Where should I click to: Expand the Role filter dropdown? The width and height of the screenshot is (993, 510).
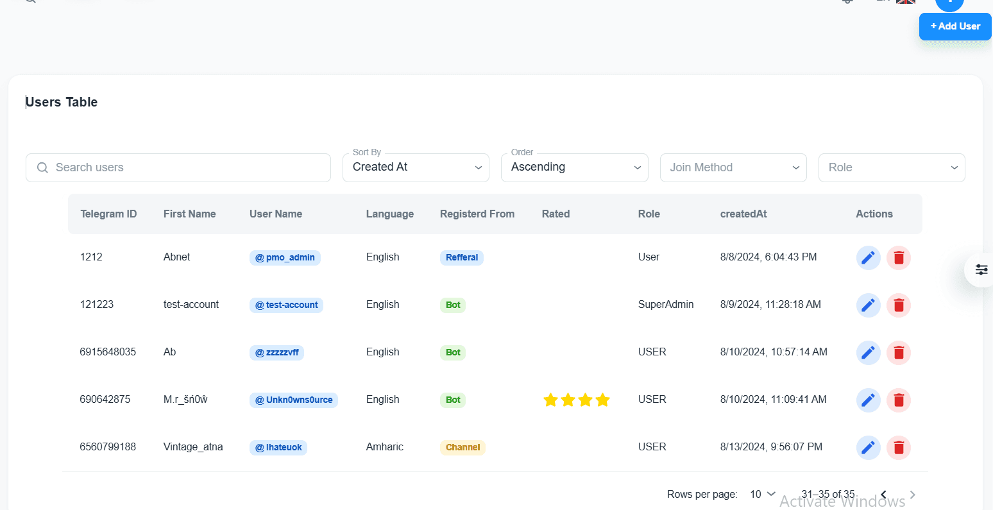892,167
